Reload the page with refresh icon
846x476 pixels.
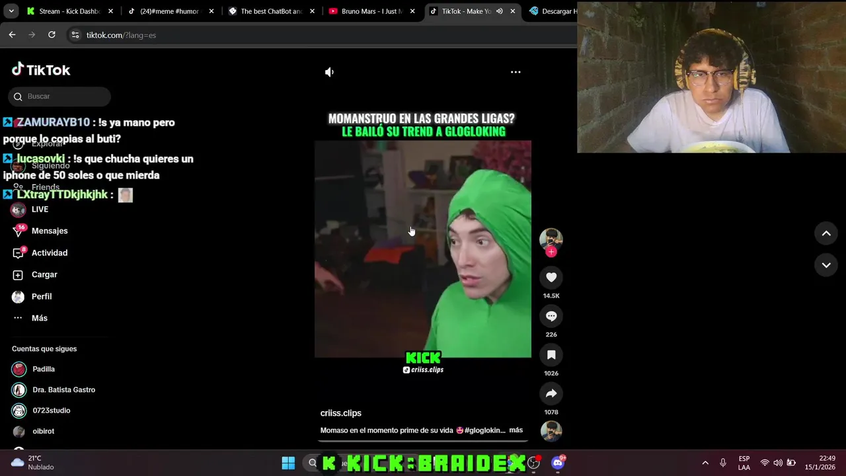[52, 35]
